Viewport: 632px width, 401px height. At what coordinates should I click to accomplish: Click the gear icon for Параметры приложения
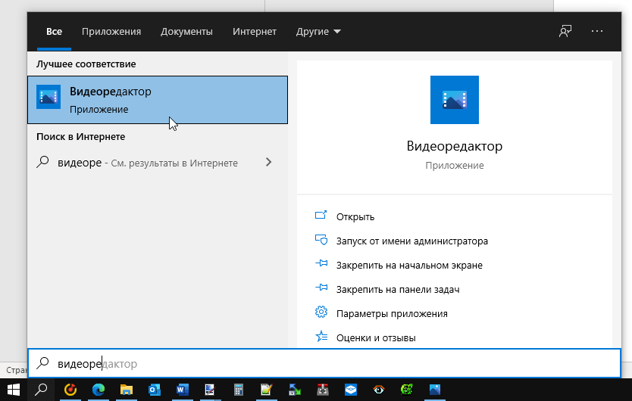321,312
